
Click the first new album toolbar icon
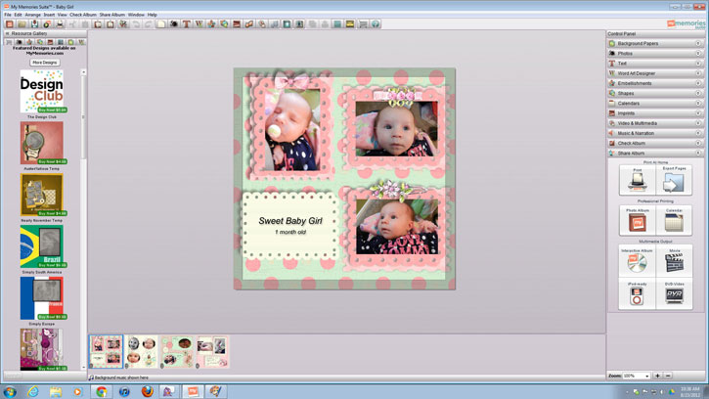click(x=9, y=24)
